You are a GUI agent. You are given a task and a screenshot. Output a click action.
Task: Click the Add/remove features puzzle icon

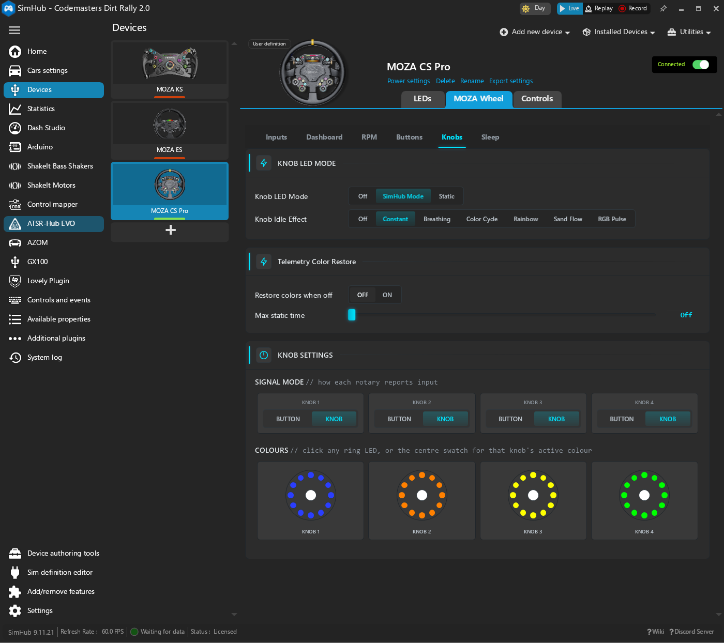coord(15,591)
